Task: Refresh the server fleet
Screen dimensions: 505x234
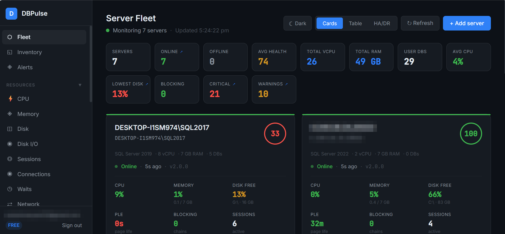Action: click(x=420, y=23)
